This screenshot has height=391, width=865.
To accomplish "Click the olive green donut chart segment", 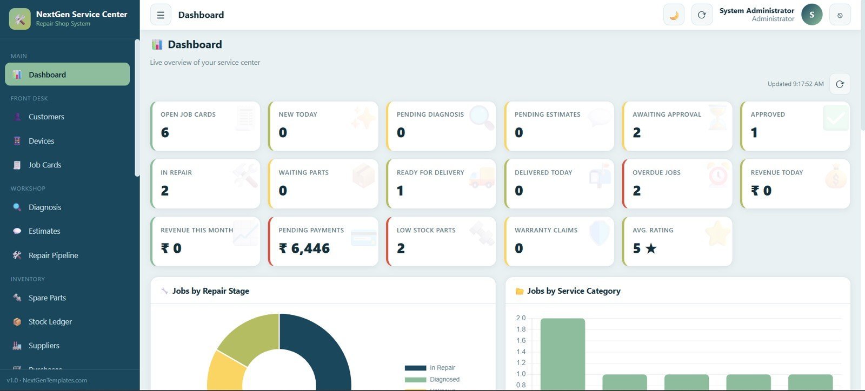I will pos(254,335).
